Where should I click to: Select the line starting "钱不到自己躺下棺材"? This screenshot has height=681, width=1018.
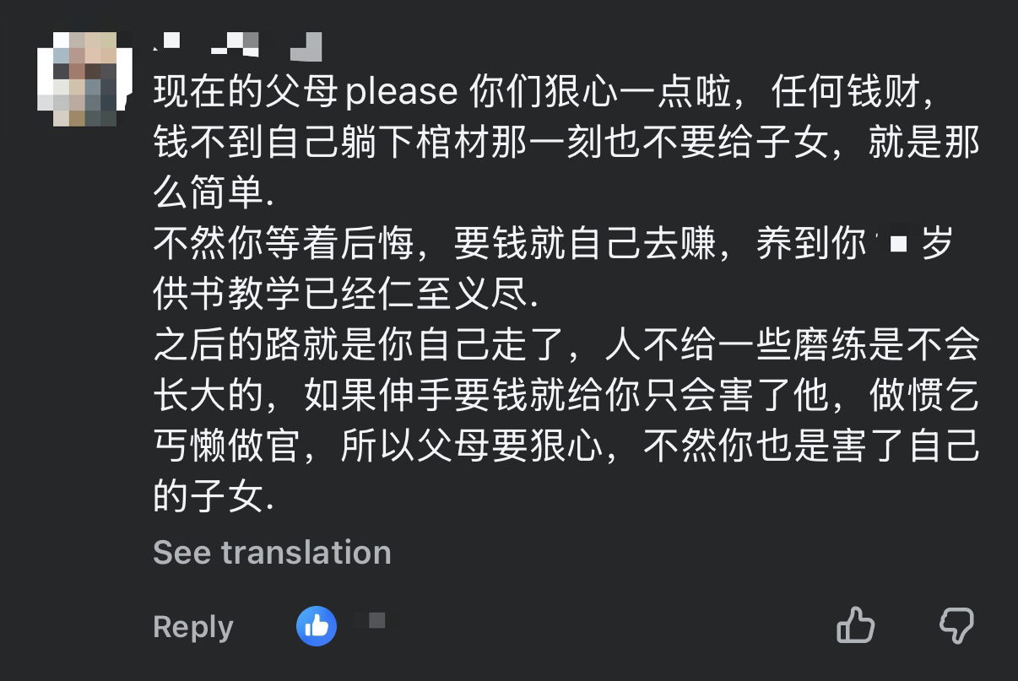(566, 144)
